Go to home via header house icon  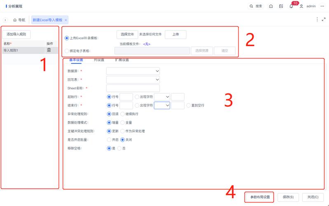click(x=271, y=6)
